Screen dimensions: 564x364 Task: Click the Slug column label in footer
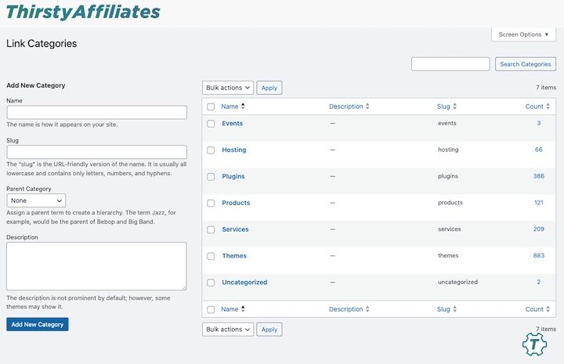pyautogui.click(x=443, y=309)
